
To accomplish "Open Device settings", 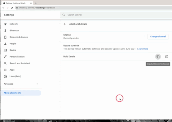I will pyautogui.click(x=13, y=50).
